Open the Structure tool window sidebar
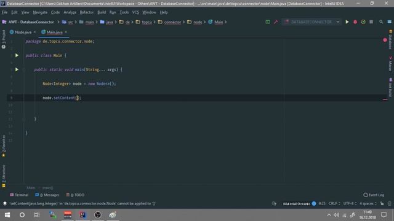 point(4,176)
